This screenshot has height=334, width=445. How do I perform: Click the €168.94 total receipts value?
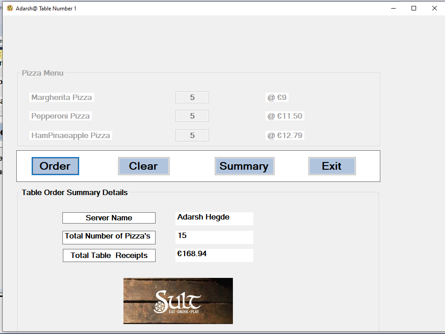(214, 255)
